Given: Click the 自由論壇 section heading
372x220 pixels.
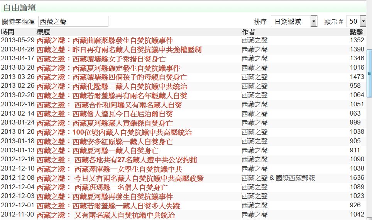Looking at the screenshot, I should click(19, 8).
